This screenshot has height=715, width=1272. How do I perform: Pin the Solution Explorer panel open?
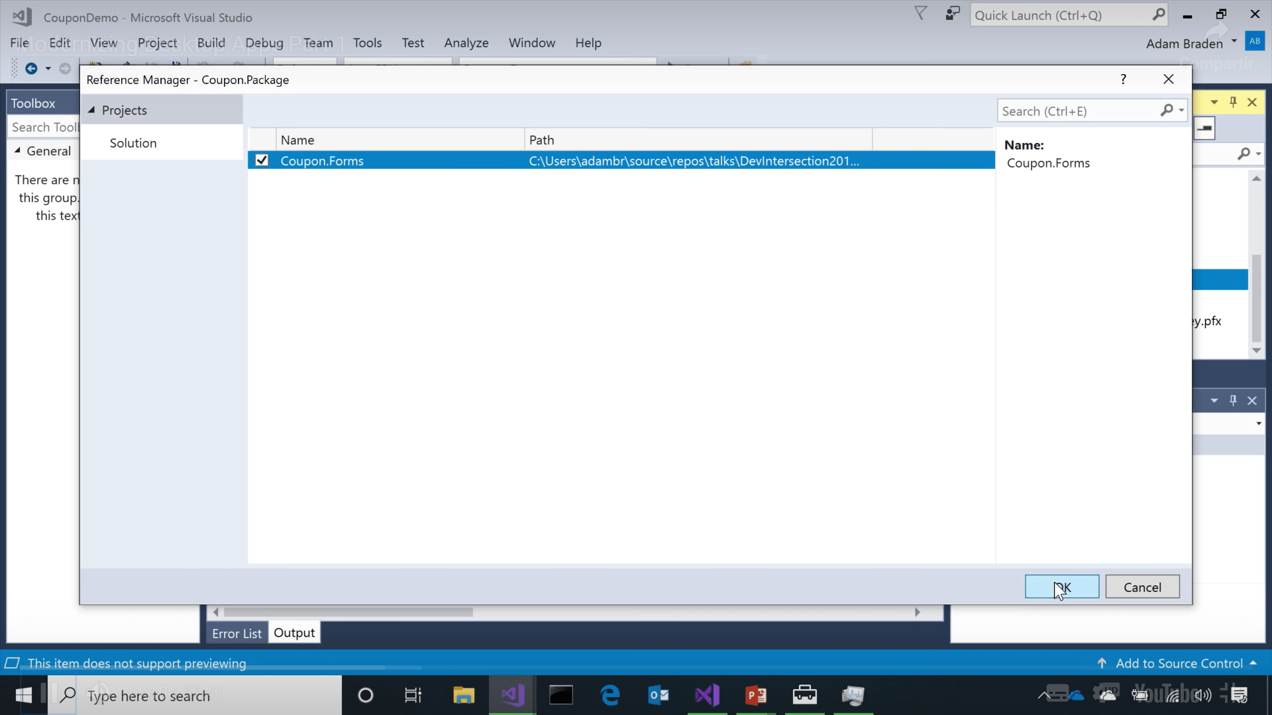(x=1233, y=102)
